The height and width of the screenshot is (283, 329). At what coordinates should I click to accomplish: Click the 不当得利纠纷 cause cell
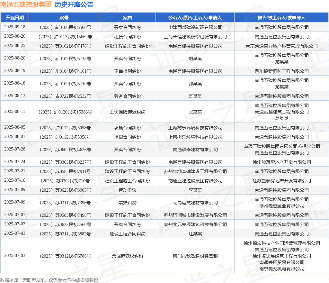pos(127,71)
